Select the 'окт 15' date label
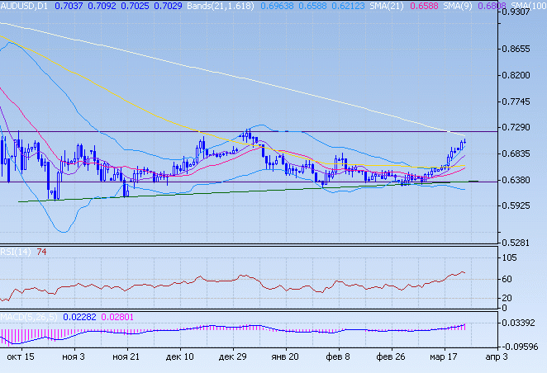The width and height of the screenshot is (547, 373). pos(20,358)
